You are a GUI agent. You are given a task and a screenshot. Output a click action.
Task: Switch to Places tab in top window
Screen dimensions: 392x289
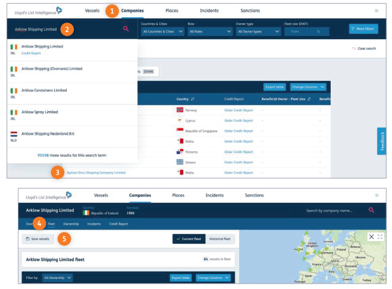tap(172, 11)
